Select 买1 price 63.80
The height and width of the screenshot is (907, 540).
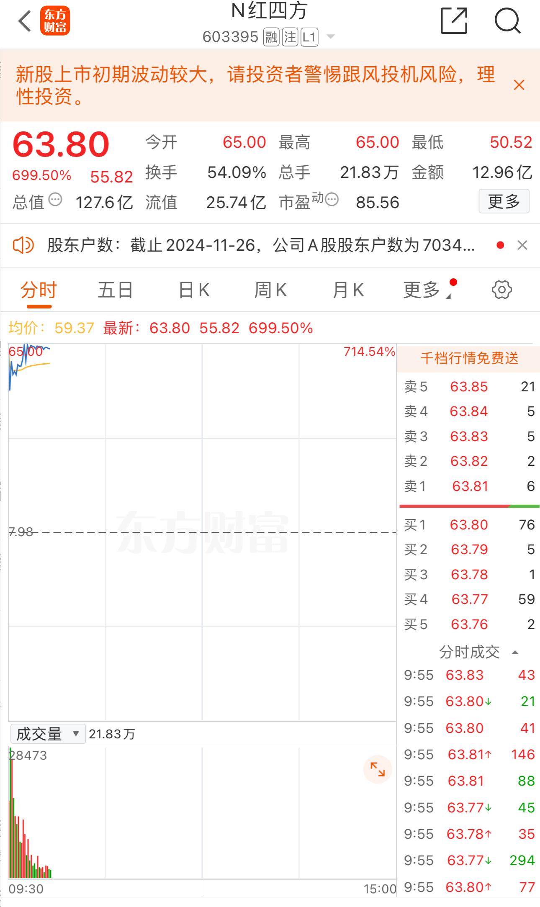[x=469, y=525]
